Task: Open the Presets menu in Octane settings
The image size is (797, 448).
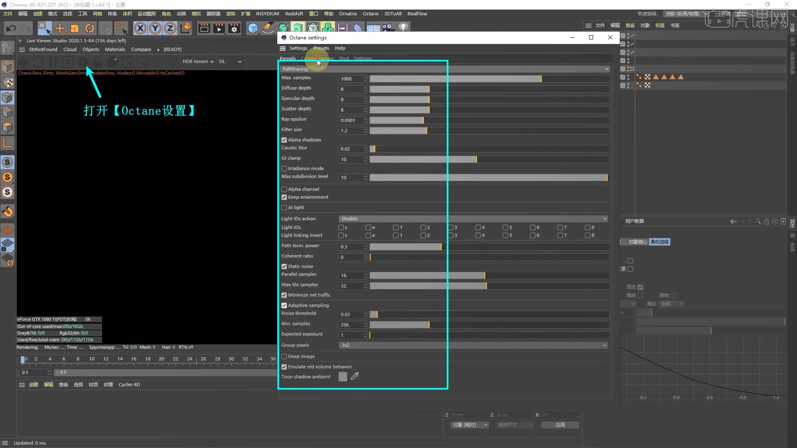Action: tap(321, 48)
